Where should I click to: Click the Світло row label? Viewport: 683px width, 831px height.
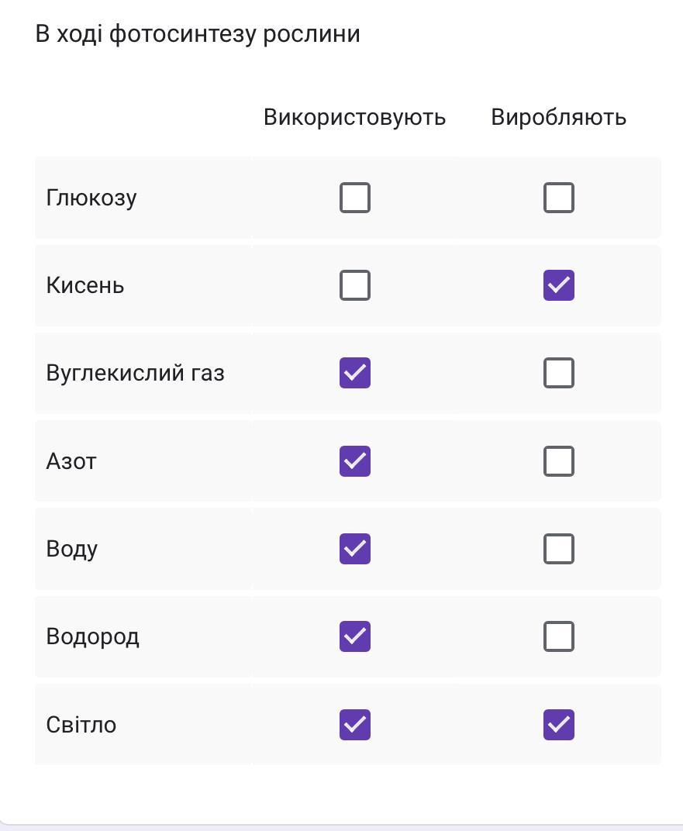(x=81, y=725)
